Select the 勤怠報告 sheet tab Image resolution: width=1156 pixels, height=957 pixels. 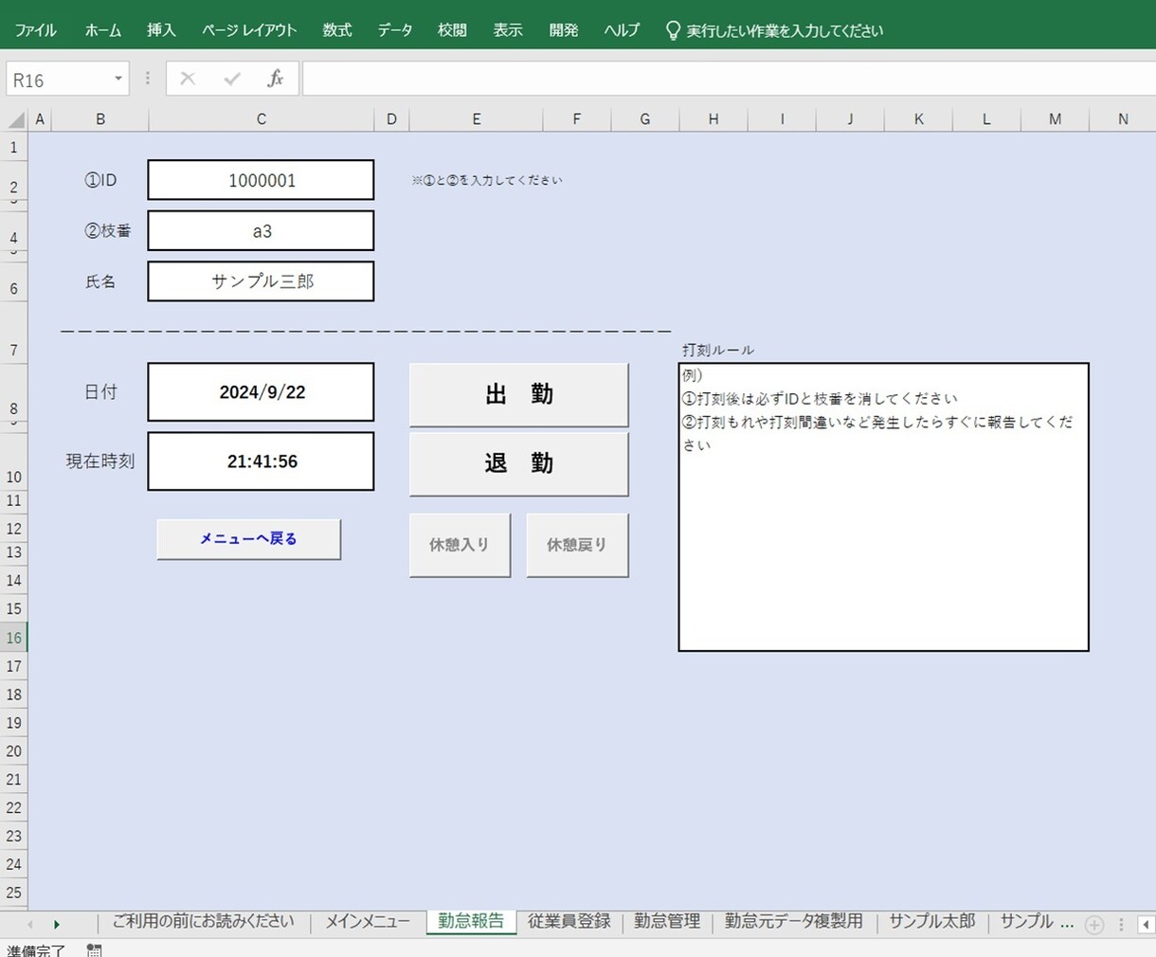tap(471, 921)
